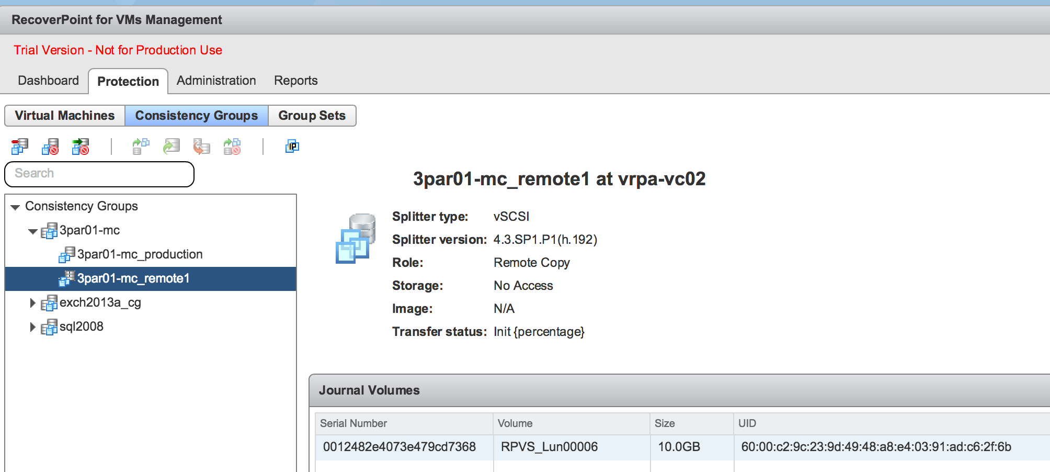Select the Protection tab

pyautogui.click(x=128, y=81)
